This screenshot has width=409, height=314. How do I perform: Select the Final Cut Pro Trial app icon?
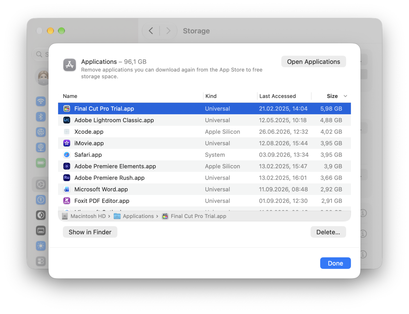(67, 109)
